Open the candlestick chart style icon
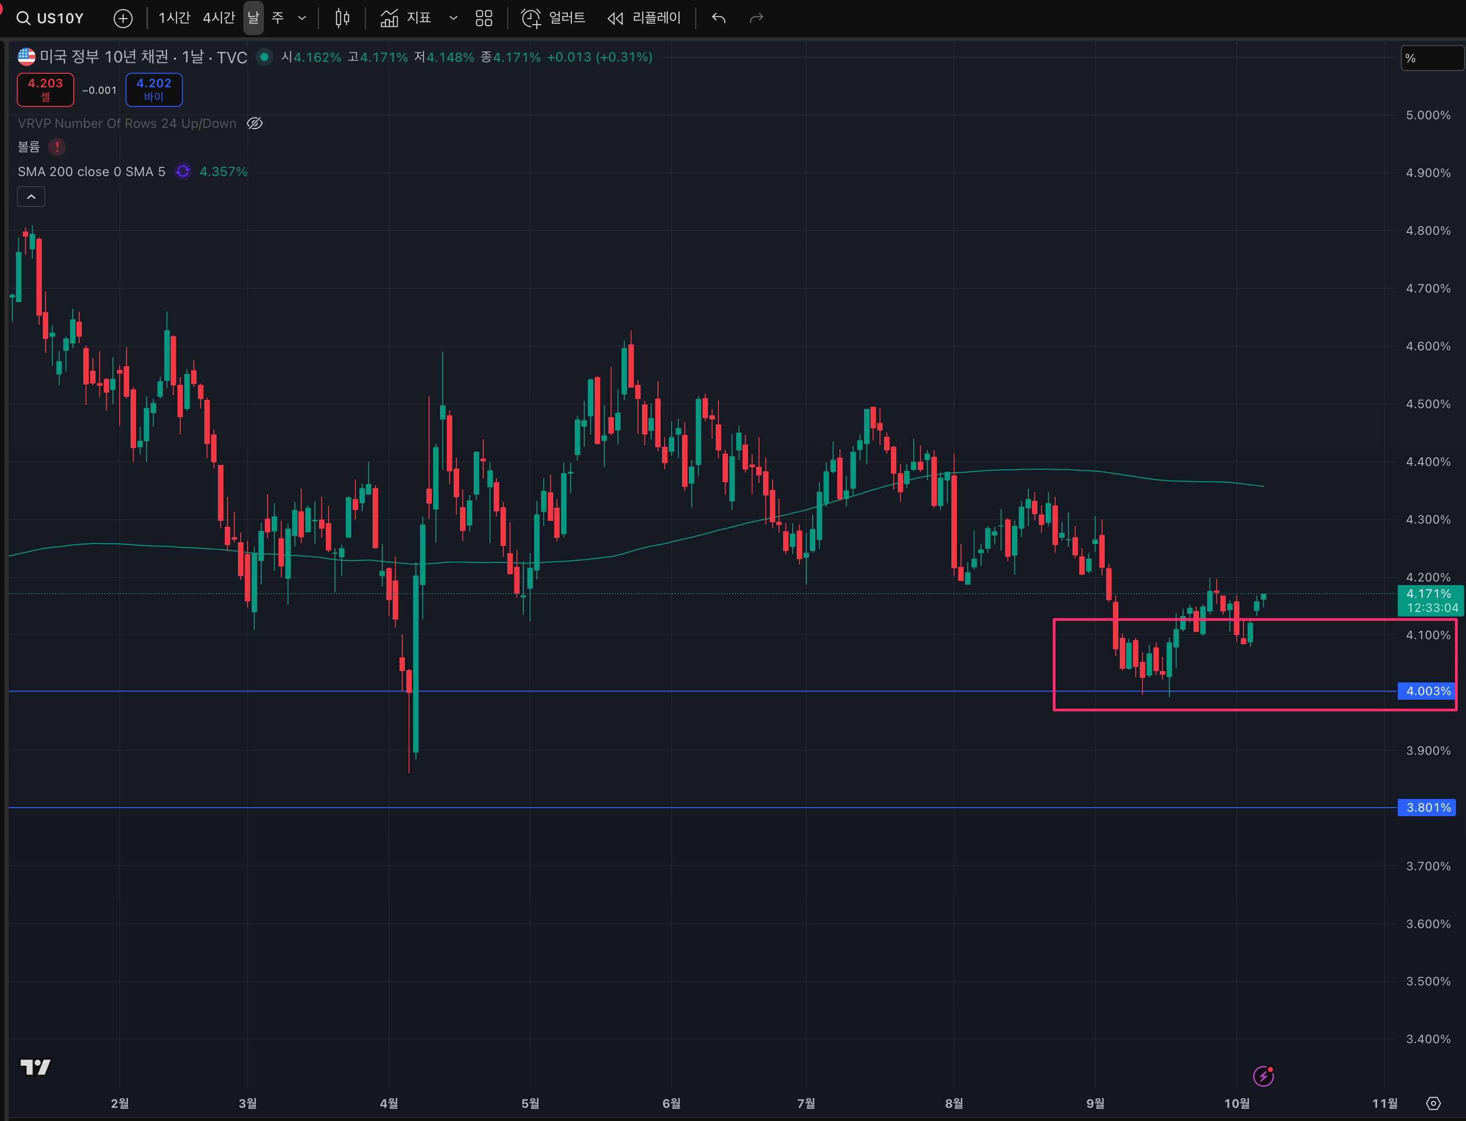 (x=342, y=18)
